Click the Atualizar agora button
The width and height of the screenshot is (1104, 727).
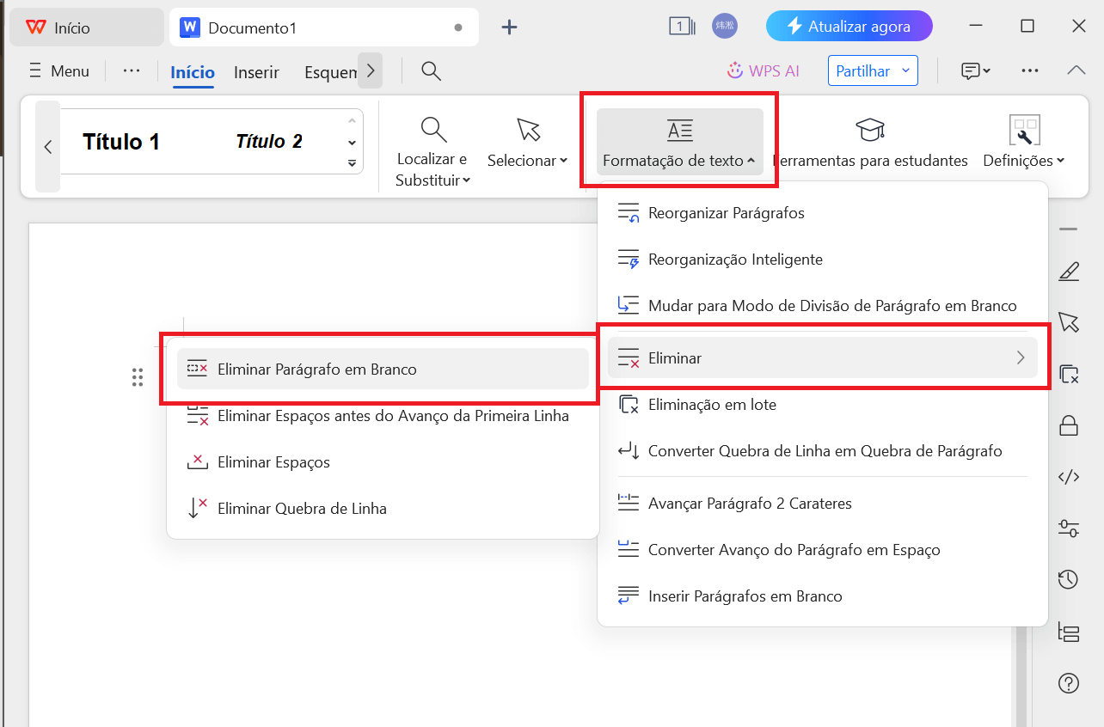849,26
